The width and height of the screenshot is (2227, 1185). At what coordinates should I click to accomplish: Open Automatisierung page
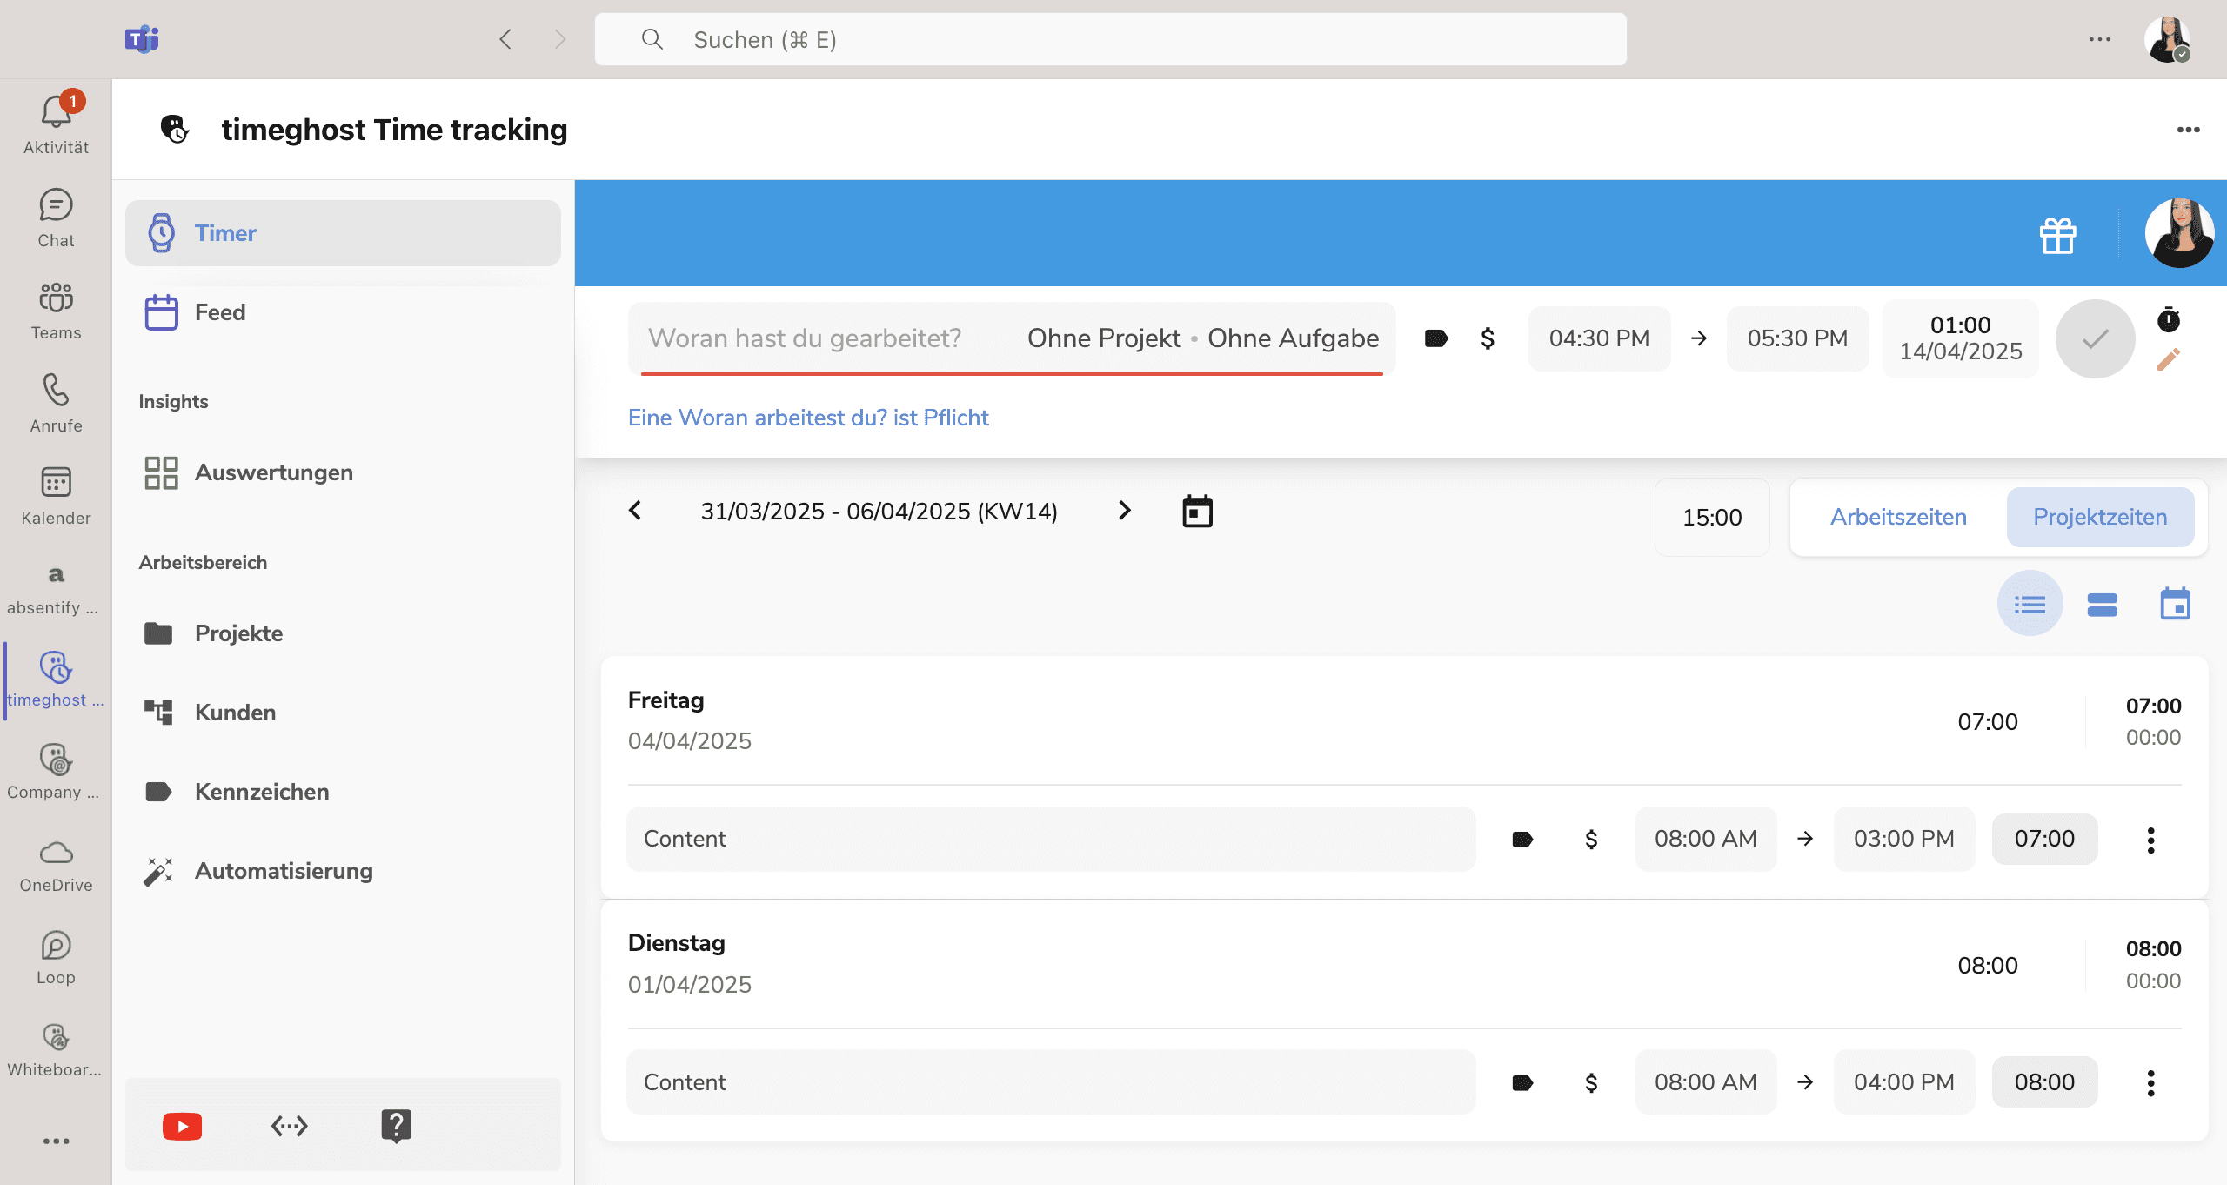[x=343, y=871]
